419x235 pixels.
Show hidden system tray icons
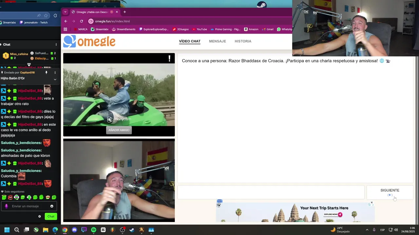click(367, 230)
